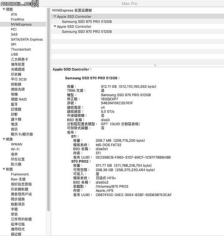The height and width of the screenshot is (236, 224).
Task: Open the 藍牙 Bluetooth entry
Action: [14, 104]
